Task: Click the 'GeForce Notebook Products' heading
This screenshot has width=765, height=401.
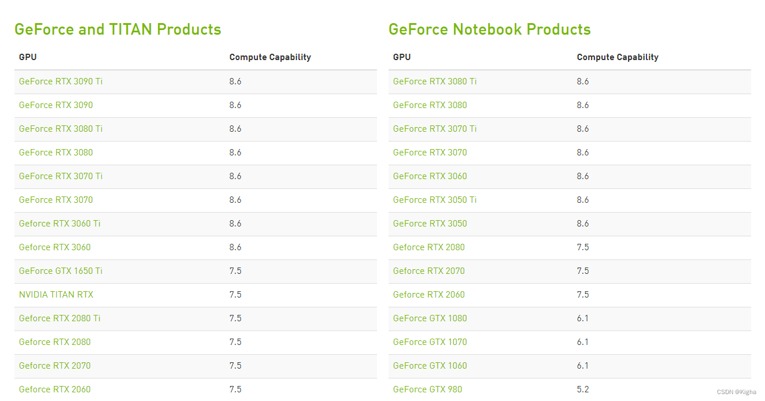Action: [x=490, y=29]
